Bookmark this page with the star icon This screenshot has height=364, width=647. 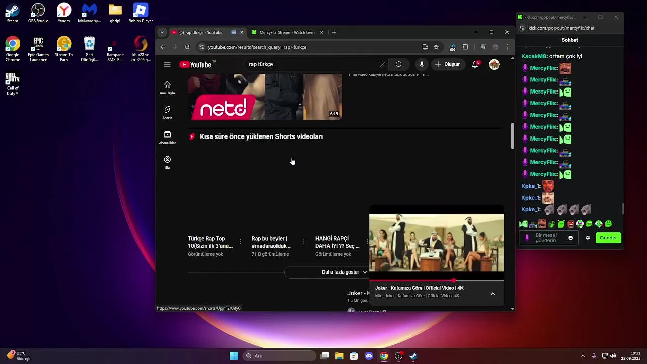click(x=436, y=47)
